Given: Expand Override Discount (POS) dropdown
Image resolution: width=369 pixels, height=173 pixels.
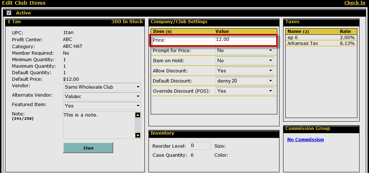Looking at the screenshot, I should [245, 91].
